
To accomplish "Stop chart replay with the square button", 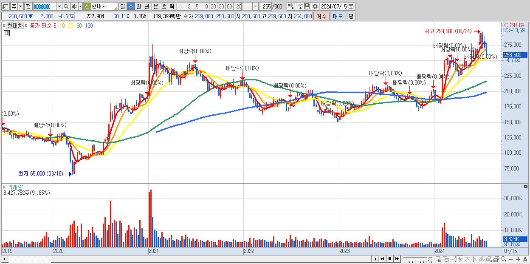I will (x=390, y=259).
